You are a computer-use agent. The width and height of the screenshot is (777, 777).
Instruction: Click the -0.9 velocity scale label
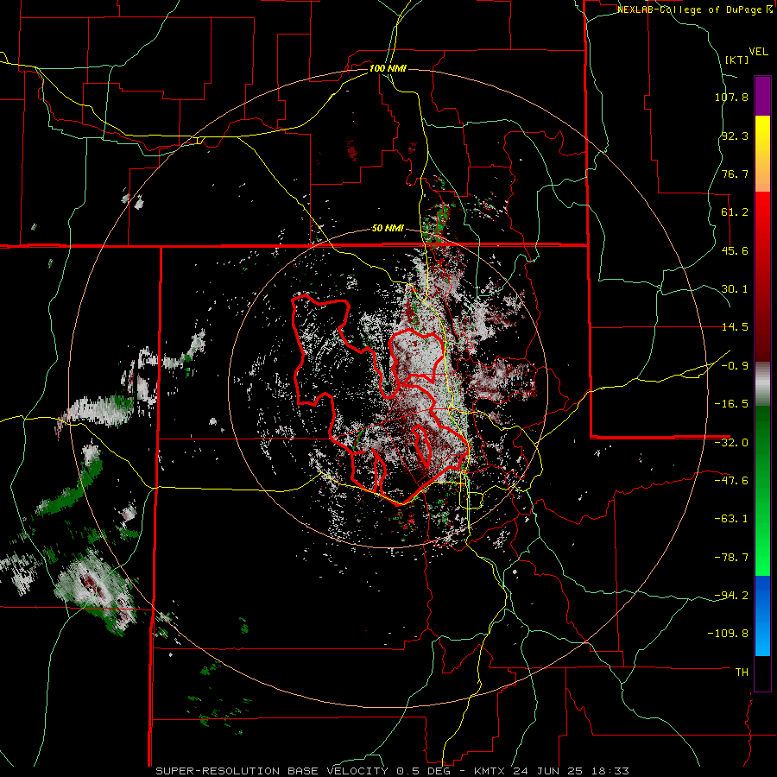[735, 366]
